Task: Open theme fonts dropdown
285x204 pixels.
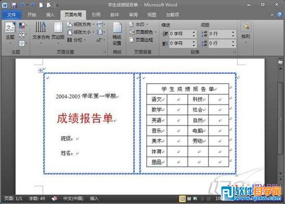Action: click(23, 35)
